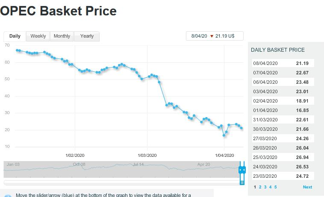324x197 pixels.
Task: Click the lowest data point on the chart
Action: (224, 135)
